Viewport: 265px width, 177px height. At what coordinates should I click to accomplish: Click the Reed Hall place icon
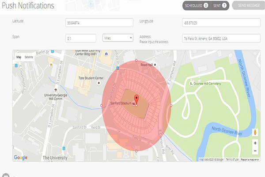[155, 65]
